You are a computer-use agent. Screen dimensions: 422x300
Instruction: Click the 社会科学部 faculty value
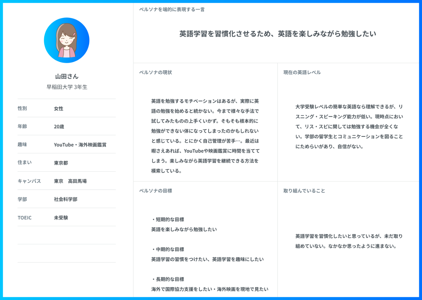tap(65, 199)
